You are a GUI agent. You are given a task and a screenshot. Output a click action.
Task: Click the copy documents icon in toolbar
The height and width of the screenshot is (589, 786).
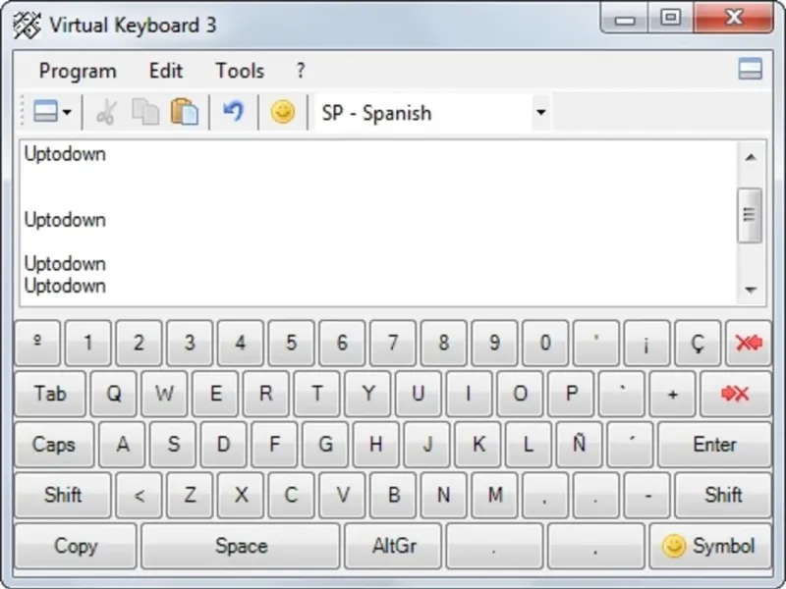145,112
